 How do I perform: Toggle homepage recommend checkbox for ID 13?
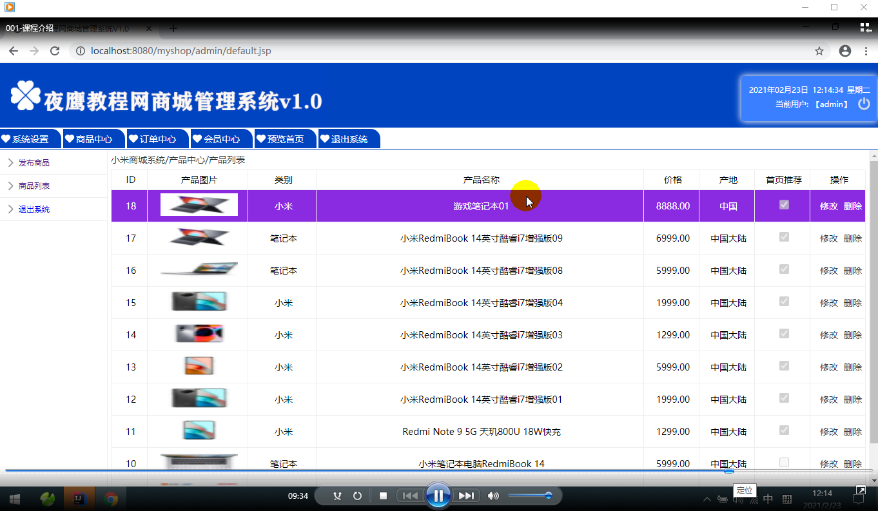tap(784, 366)
